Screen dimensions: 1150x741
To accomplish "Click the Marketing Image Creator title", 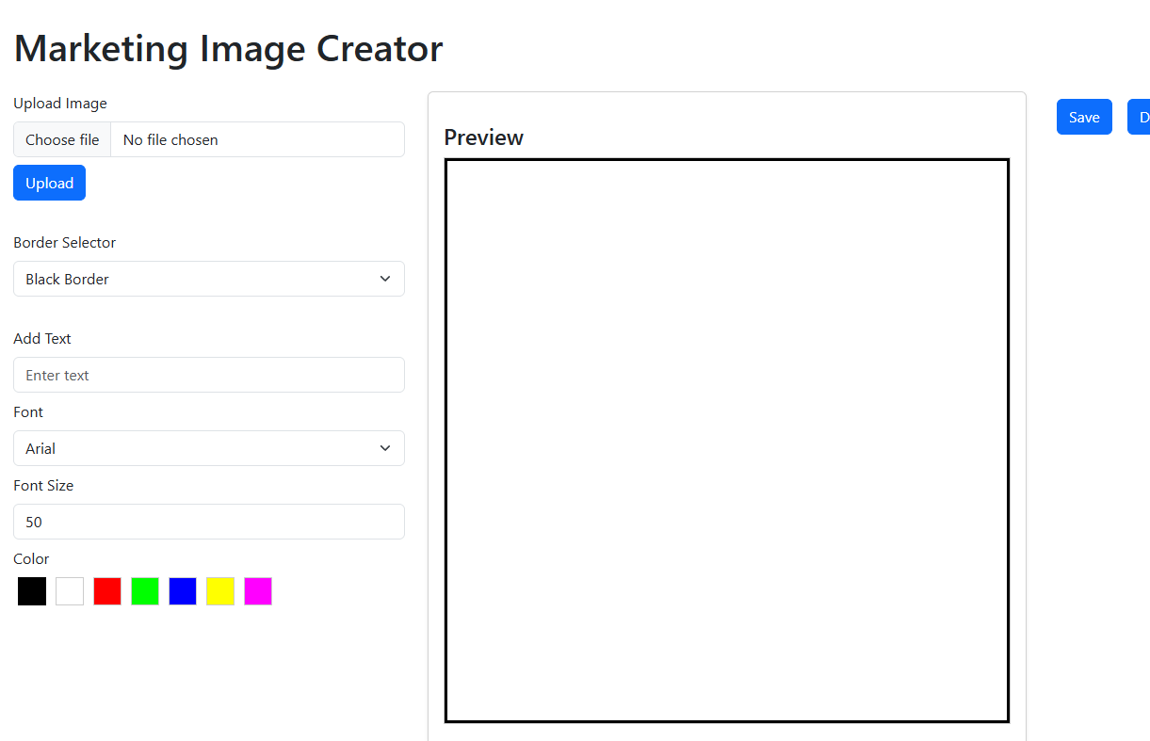I will coord(228,48).
